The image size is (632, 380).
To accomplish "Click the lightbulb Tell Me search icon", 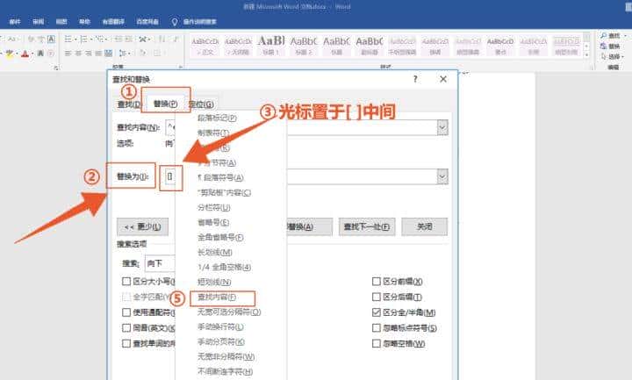I will pyautogui.click(x=175, y=22).
